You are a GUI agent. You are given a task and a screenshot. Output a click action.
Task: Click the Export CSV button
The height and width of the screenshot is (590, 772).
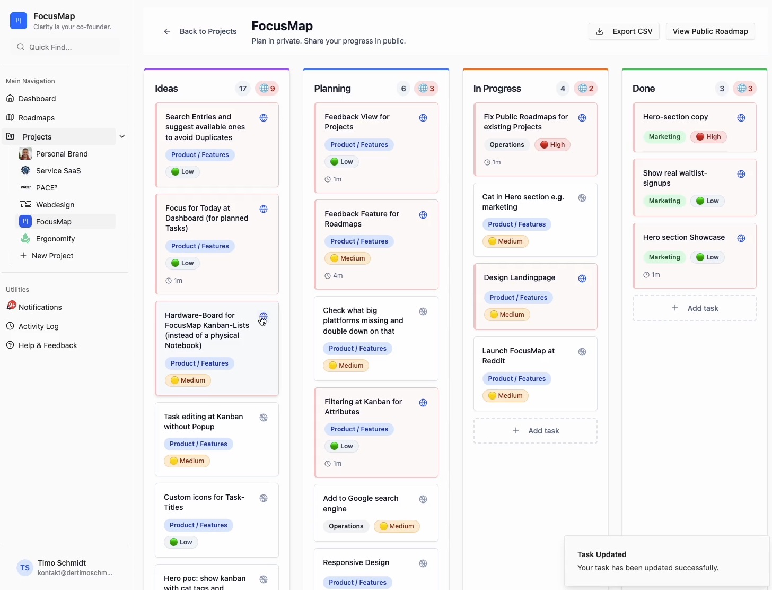click(624, 31)
